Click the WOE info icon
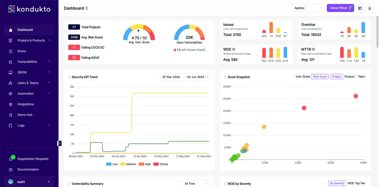 tap(234, 49)
